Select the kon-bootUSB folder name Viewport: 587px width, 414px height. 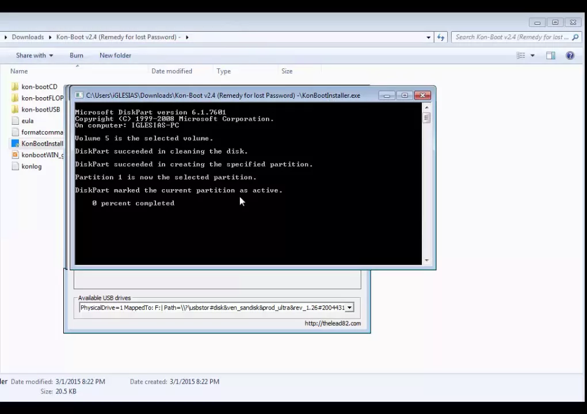click(x=40, y=110)
